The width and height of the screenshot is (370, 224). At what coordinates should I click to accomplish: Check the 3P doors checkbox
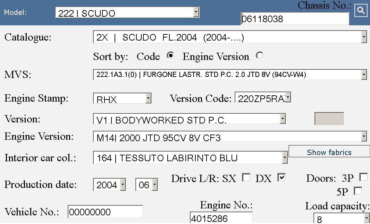[x=363, y=177]
